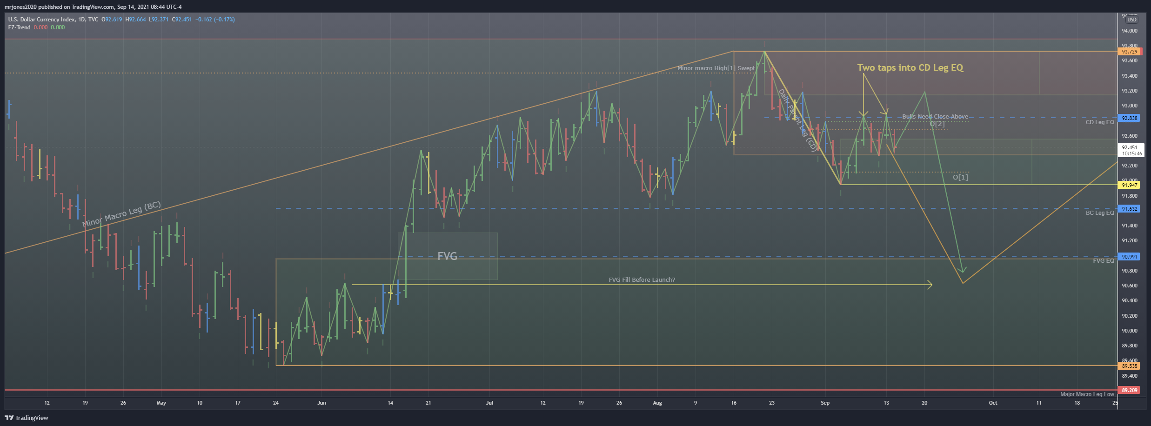
Task: Click the blue 92.838 price label
Action: point(1130,118)
